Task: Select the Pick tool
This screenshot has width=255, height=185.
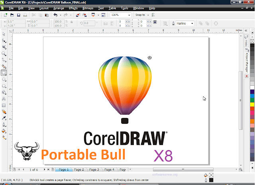Action: pos(4,34)
